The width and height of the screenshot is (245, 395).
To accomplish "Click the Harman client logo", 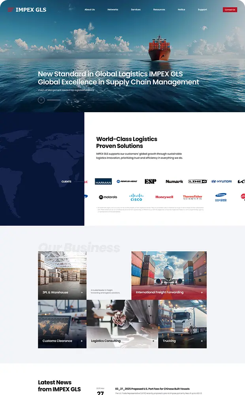I will point(103,182).
